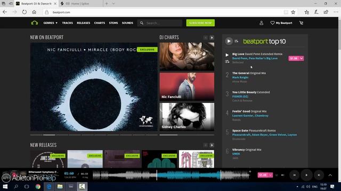Open Laurent Garnier artist link

click(x=243, y=116)
